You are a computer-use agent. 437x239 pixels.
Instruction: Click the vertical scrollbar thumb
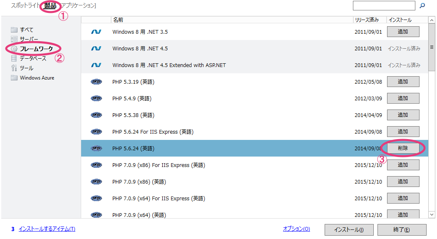(432, 47)
